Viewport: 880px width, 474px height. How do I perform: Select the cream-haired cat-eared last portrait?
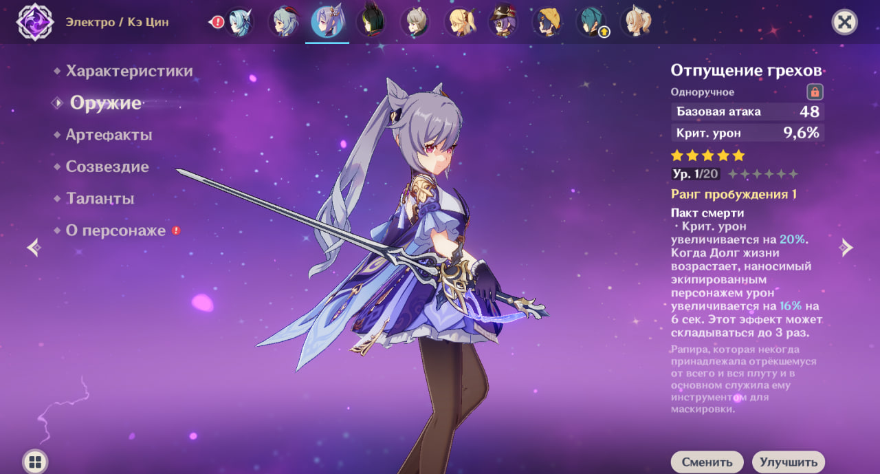[635, 22]
